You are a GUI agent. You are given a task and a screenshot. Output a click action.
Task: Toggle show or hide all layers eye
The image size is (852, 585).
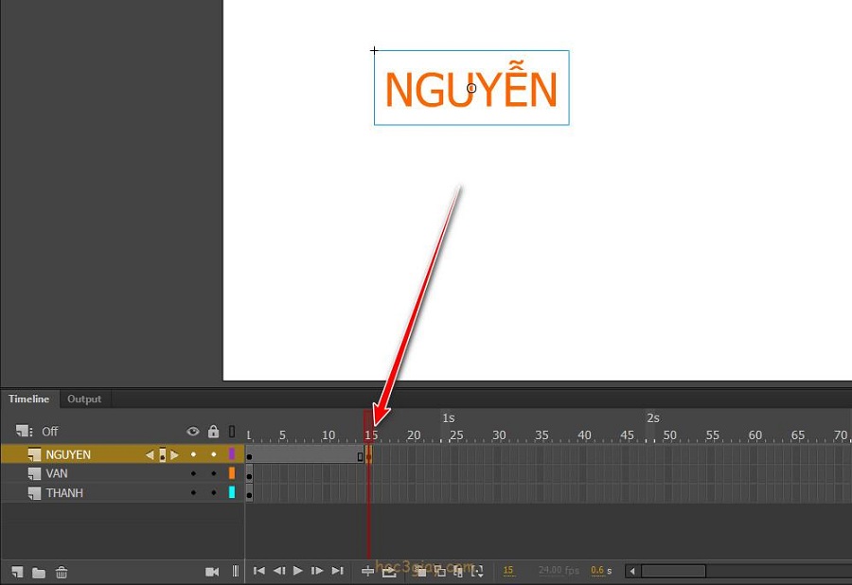[193, 432]
